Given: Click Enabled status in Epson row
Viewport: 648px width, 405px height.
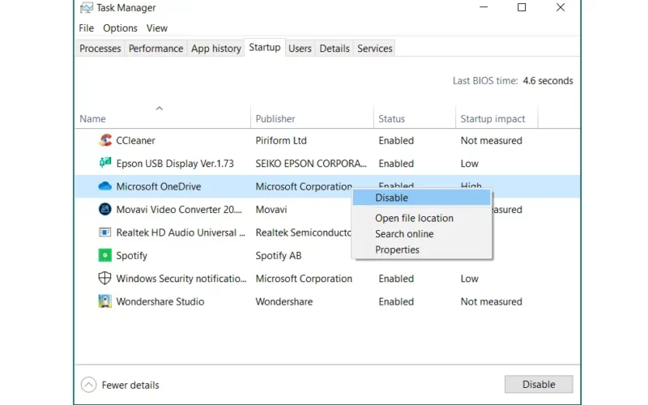Looking at the screenshot, I should pyautogui.click(x=396, y=164).
